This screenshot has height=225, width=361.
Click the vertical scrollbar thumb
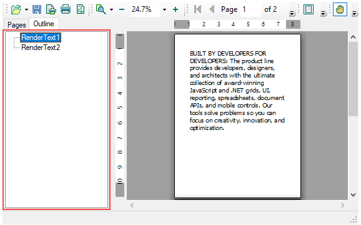(353, 79)
